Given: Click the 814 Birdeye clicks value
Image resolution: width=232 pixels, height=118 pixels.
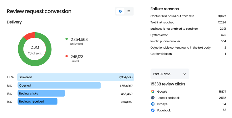Looking at the screenshot, I should tap(224, 104).
